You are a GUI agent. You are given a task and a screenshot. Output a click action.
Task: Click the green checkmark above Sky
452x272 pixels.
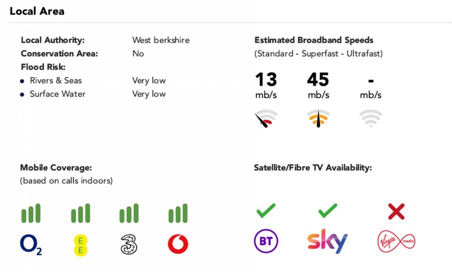[328, 211]
